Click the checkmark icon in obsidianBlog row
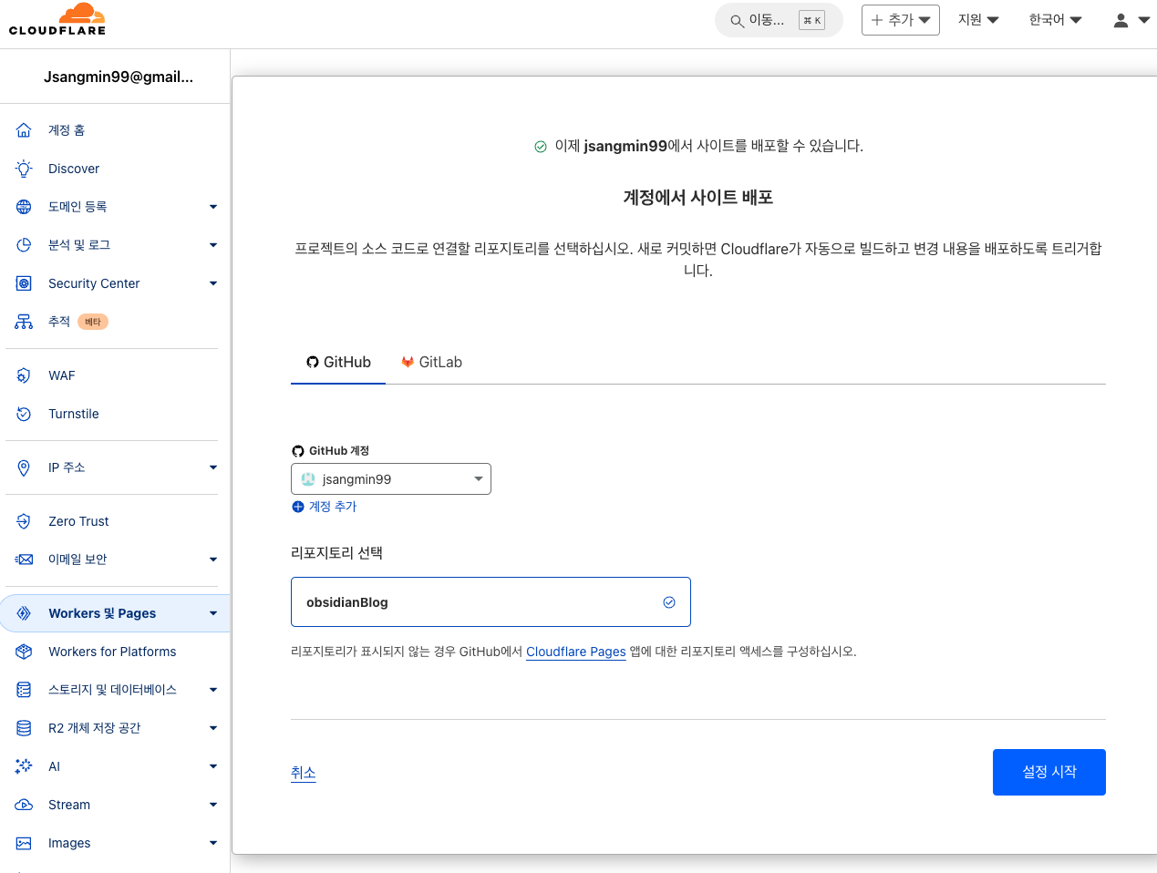Image resolution: width=1157 pixels, height=873 pixels. pyautogui.click(x=669, y=602)
